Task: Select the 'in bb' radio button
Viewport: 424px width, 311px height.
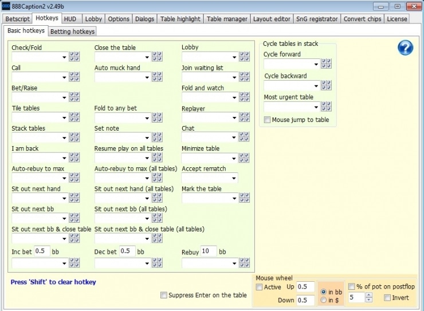Action: click(x=323, y=292)
